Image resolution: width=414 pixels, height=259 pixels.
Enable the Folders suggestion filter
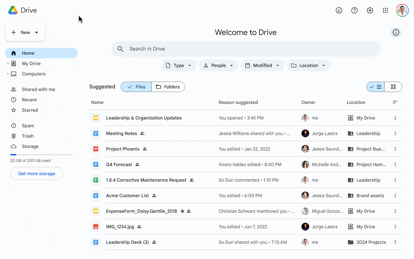[x=168, y=87]
